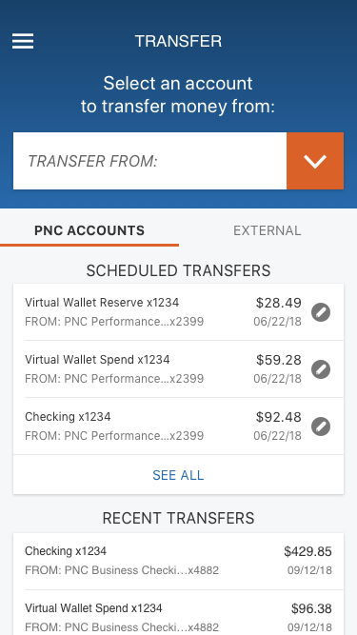Tap the See All scheduled transfers link
The height and width of the screenshot is (635, 357).
pyautogui.click(x=178, y=475)
